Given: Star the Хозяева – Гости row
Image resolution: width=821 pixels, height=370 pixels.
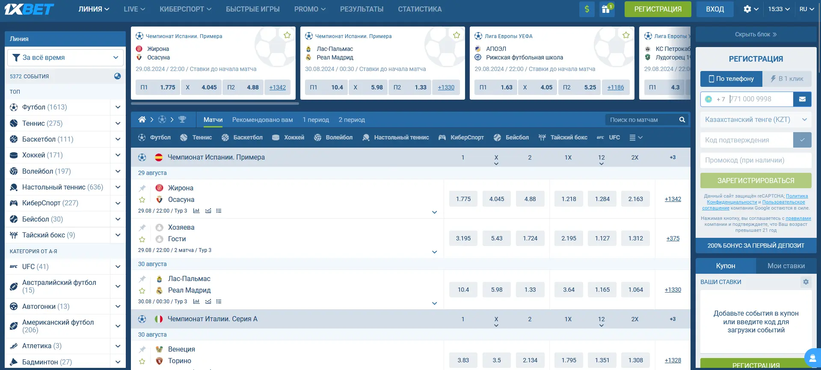Looking at the screenshot, I should pos(142,239).
